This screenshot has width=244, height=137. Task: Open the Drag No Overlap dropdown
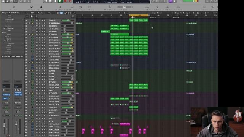(x=185, y=13)
